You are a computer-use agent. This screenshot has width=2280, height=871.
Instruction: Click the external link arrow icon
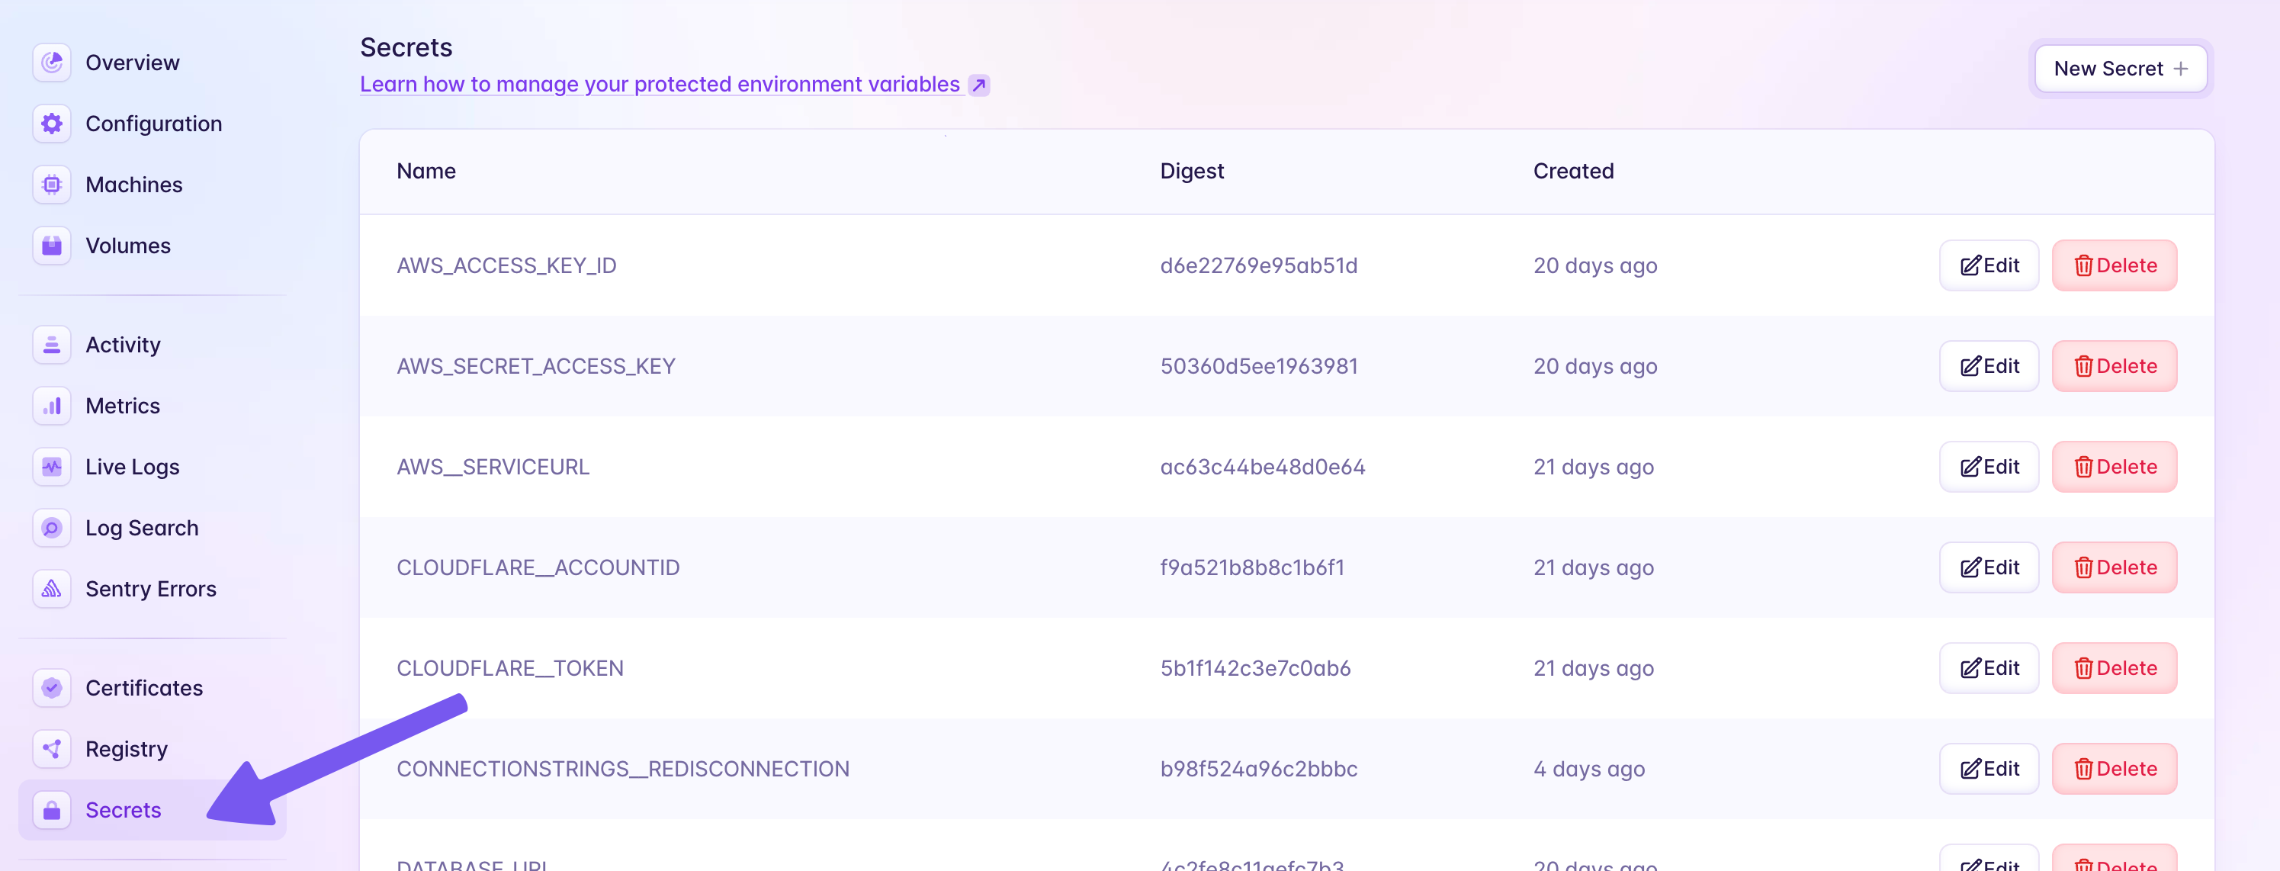click(979, 85)
